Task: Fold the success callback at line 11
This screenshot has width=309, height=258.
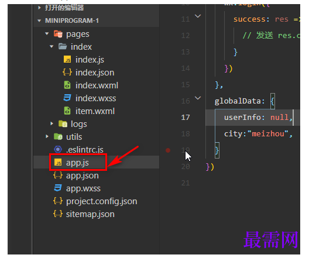Action: coord(198,16)
